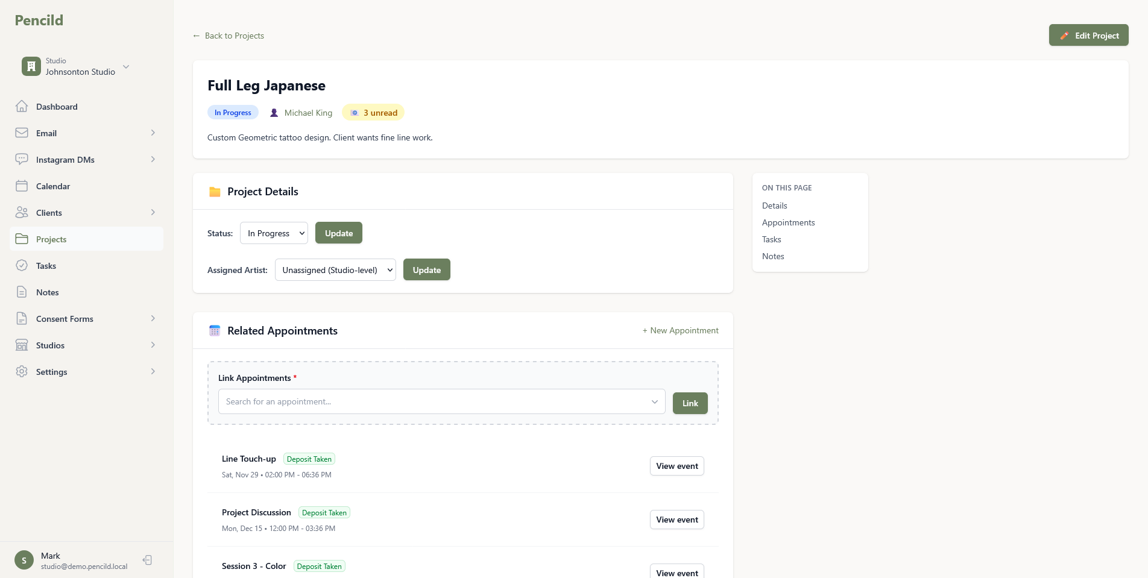Open Tasks via the checkmark icon

(22, 265)
